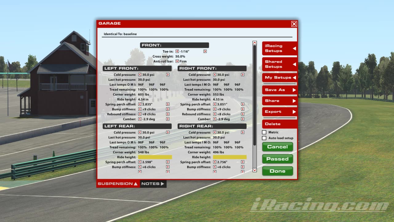Decrease Right Rear spring perch offset
394x222 pixels.
(215, 162)
